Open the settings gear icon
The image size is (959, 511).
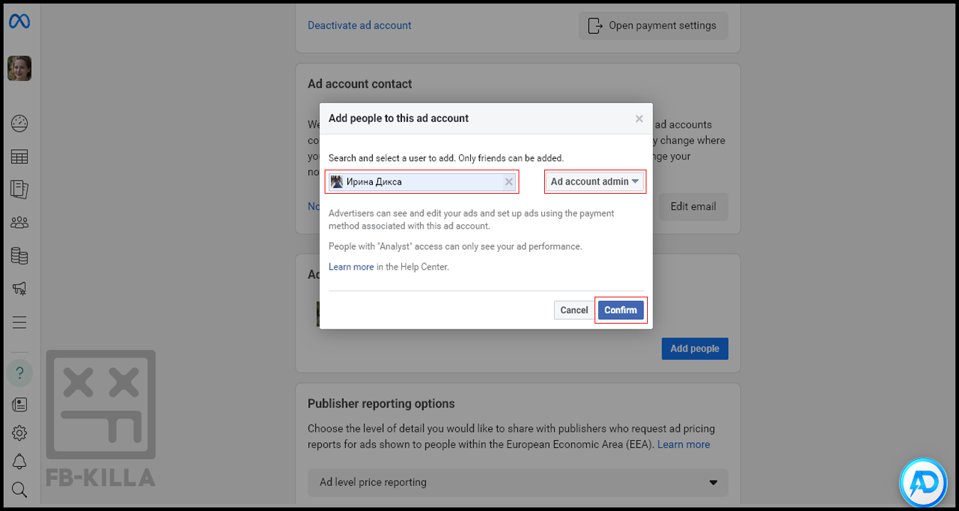click(19, 433)
